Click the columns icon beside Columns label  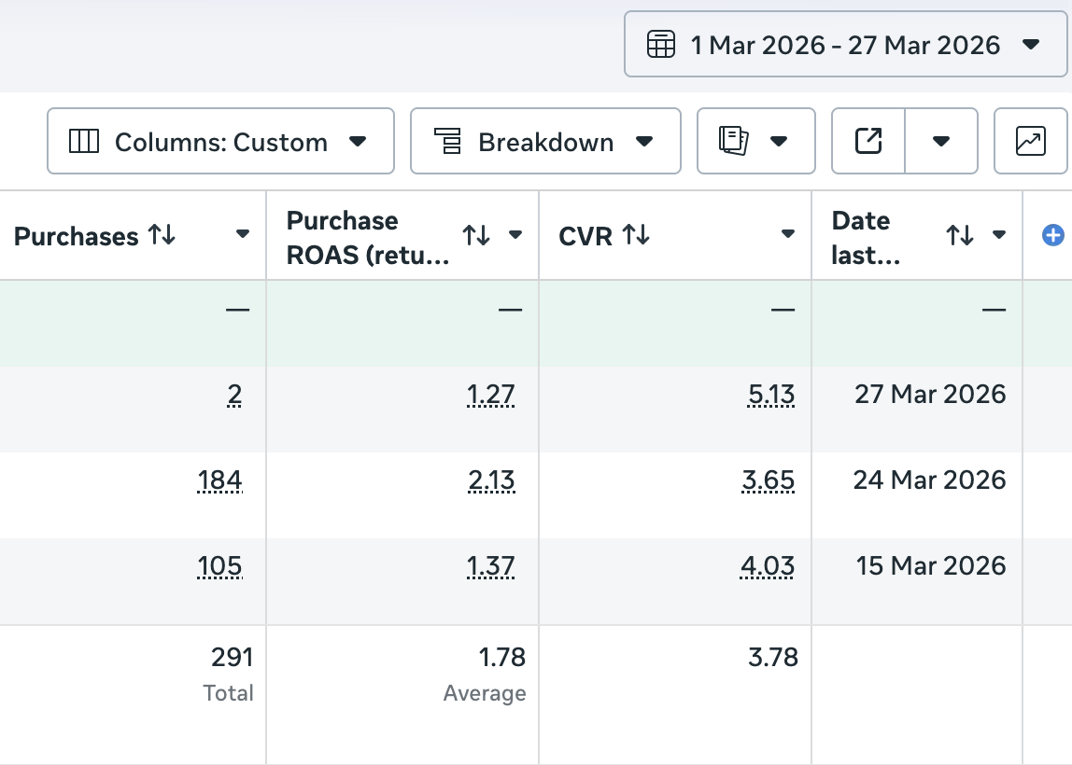(x=84, y=142)
